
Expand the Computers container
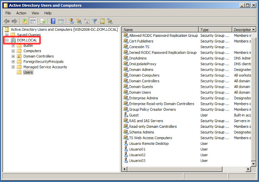coord(13,51)
